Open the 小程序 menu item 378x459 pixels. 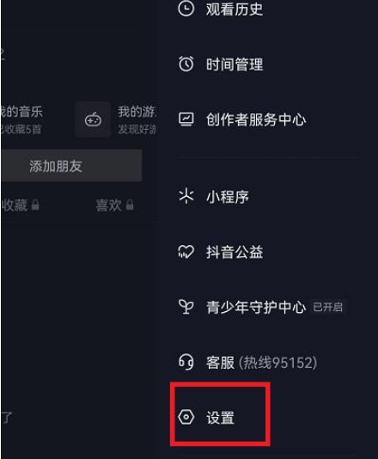228,197
